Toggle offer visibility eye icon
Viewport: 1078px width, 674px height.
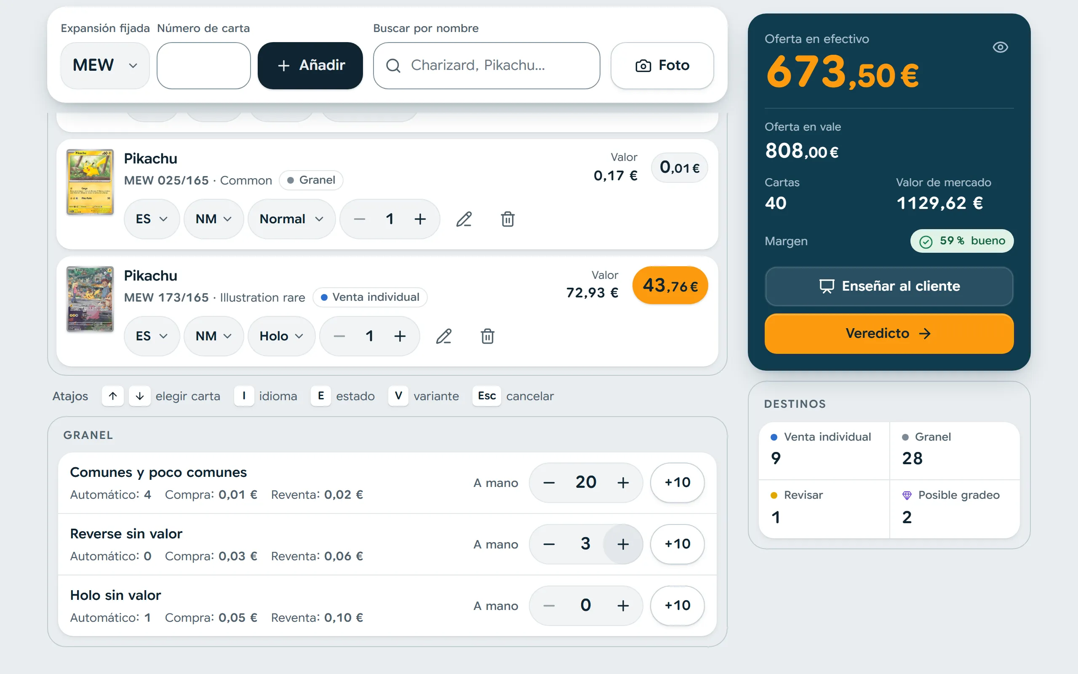(1000, 47)
